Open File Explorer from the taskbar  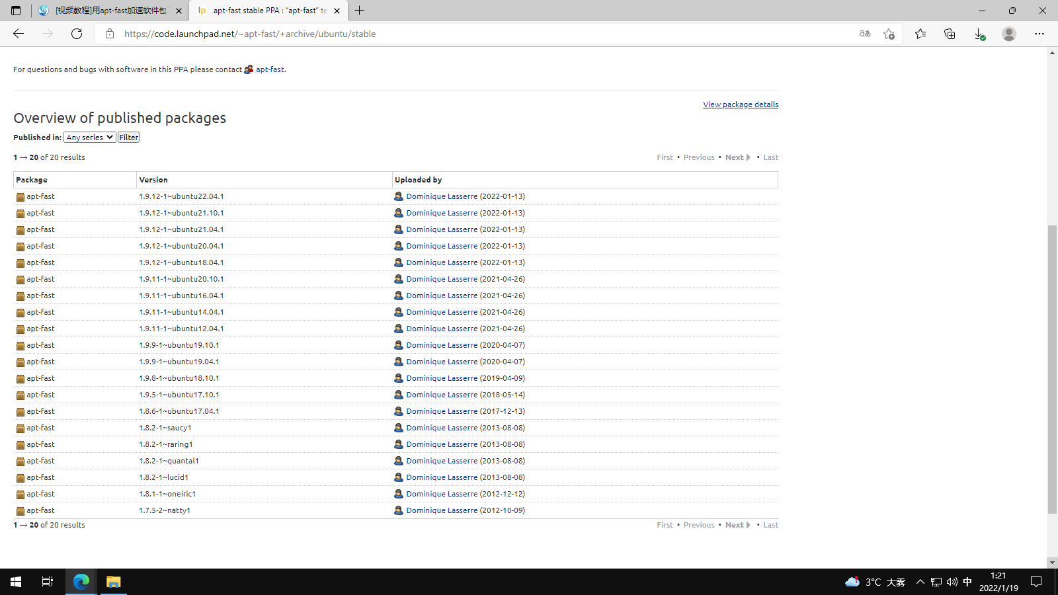pos(114,582)
